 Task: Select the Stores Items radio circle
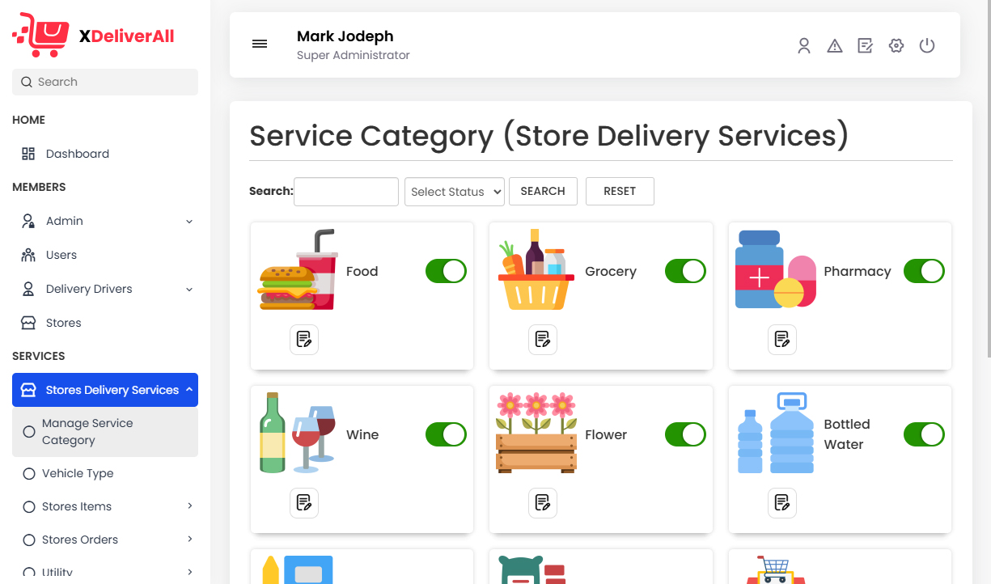coord(29,506)
